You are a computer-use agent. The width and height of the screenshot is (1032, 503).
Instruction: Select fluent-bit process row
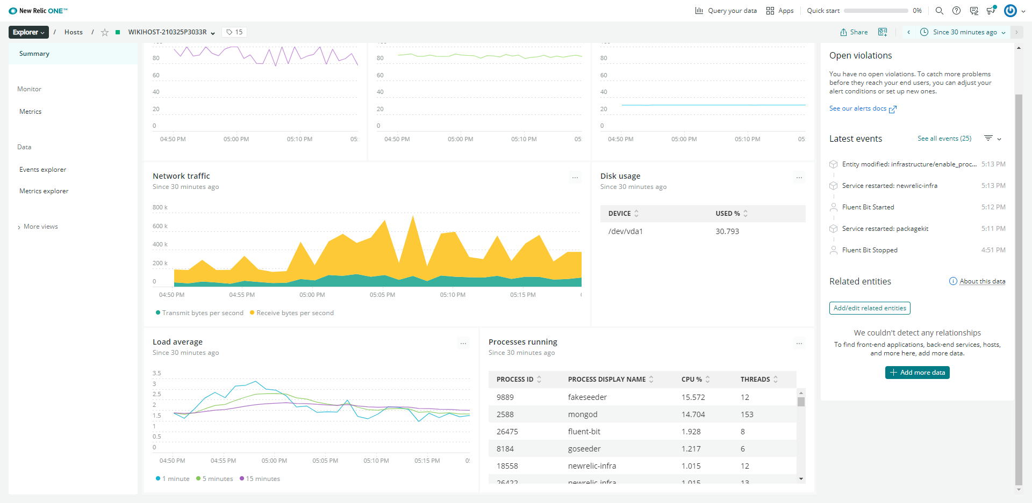[642, 432]
